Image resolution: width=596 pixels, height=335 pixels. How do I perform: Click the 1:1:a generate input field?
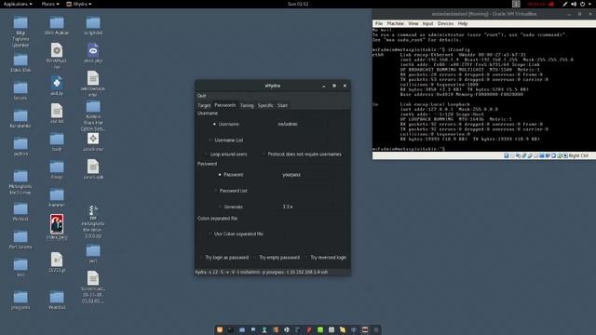[x=306, y=207]
